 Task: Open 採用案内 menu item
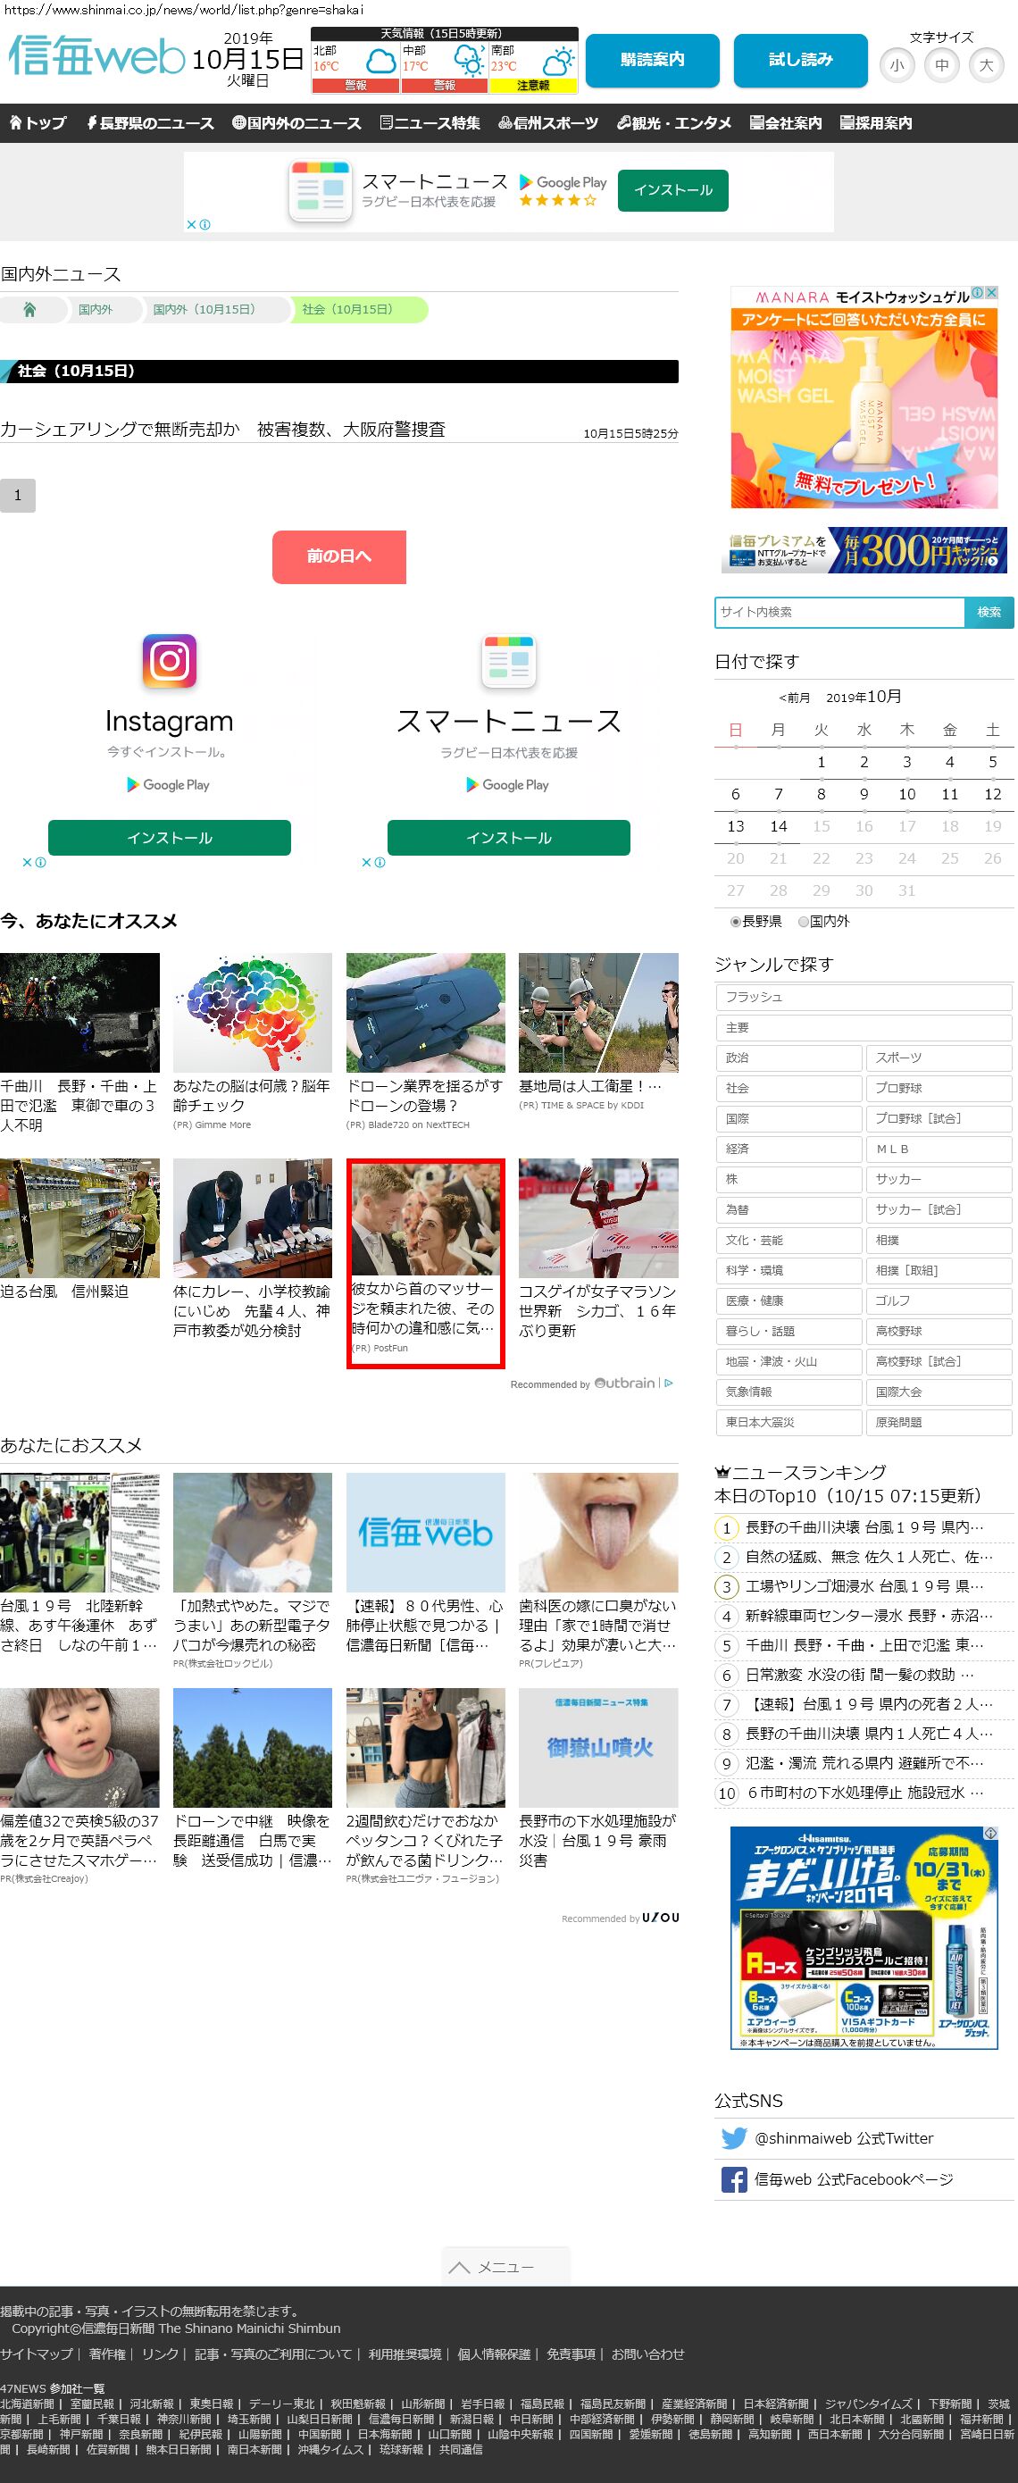[875, 123]
